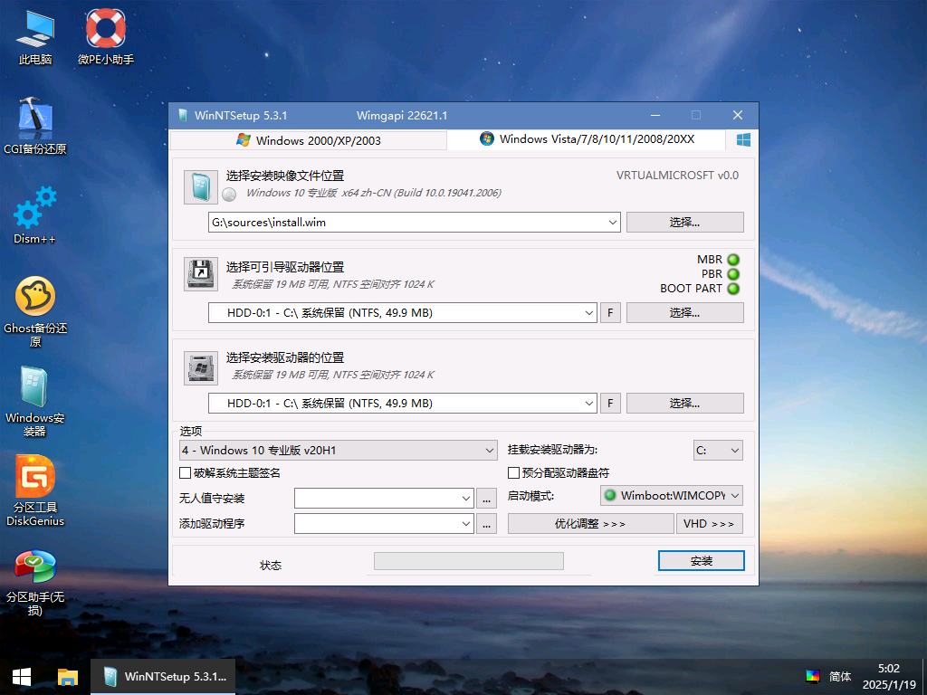Enable the 破解系统主题签名 checkbox
Viewport: 927px width, 695px height.
tap(183, 472)
